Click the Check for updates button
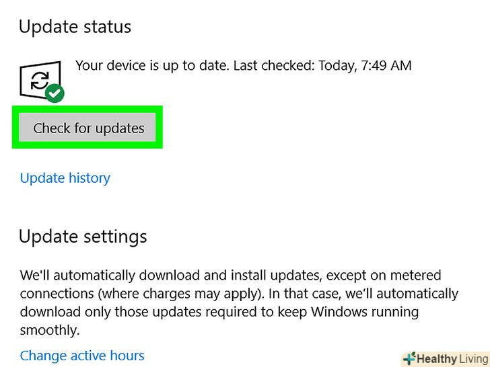Image resolution: width=490 pixels, height=367 pixels. [88, 128]
